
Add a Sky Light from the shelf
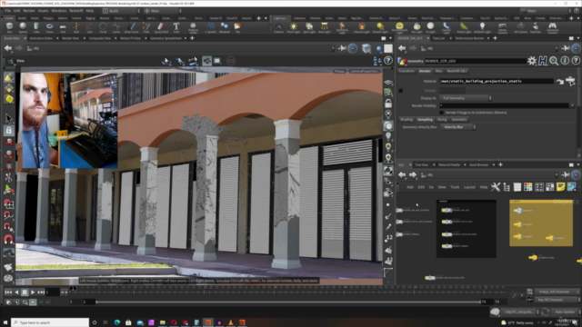coord(416,27)
